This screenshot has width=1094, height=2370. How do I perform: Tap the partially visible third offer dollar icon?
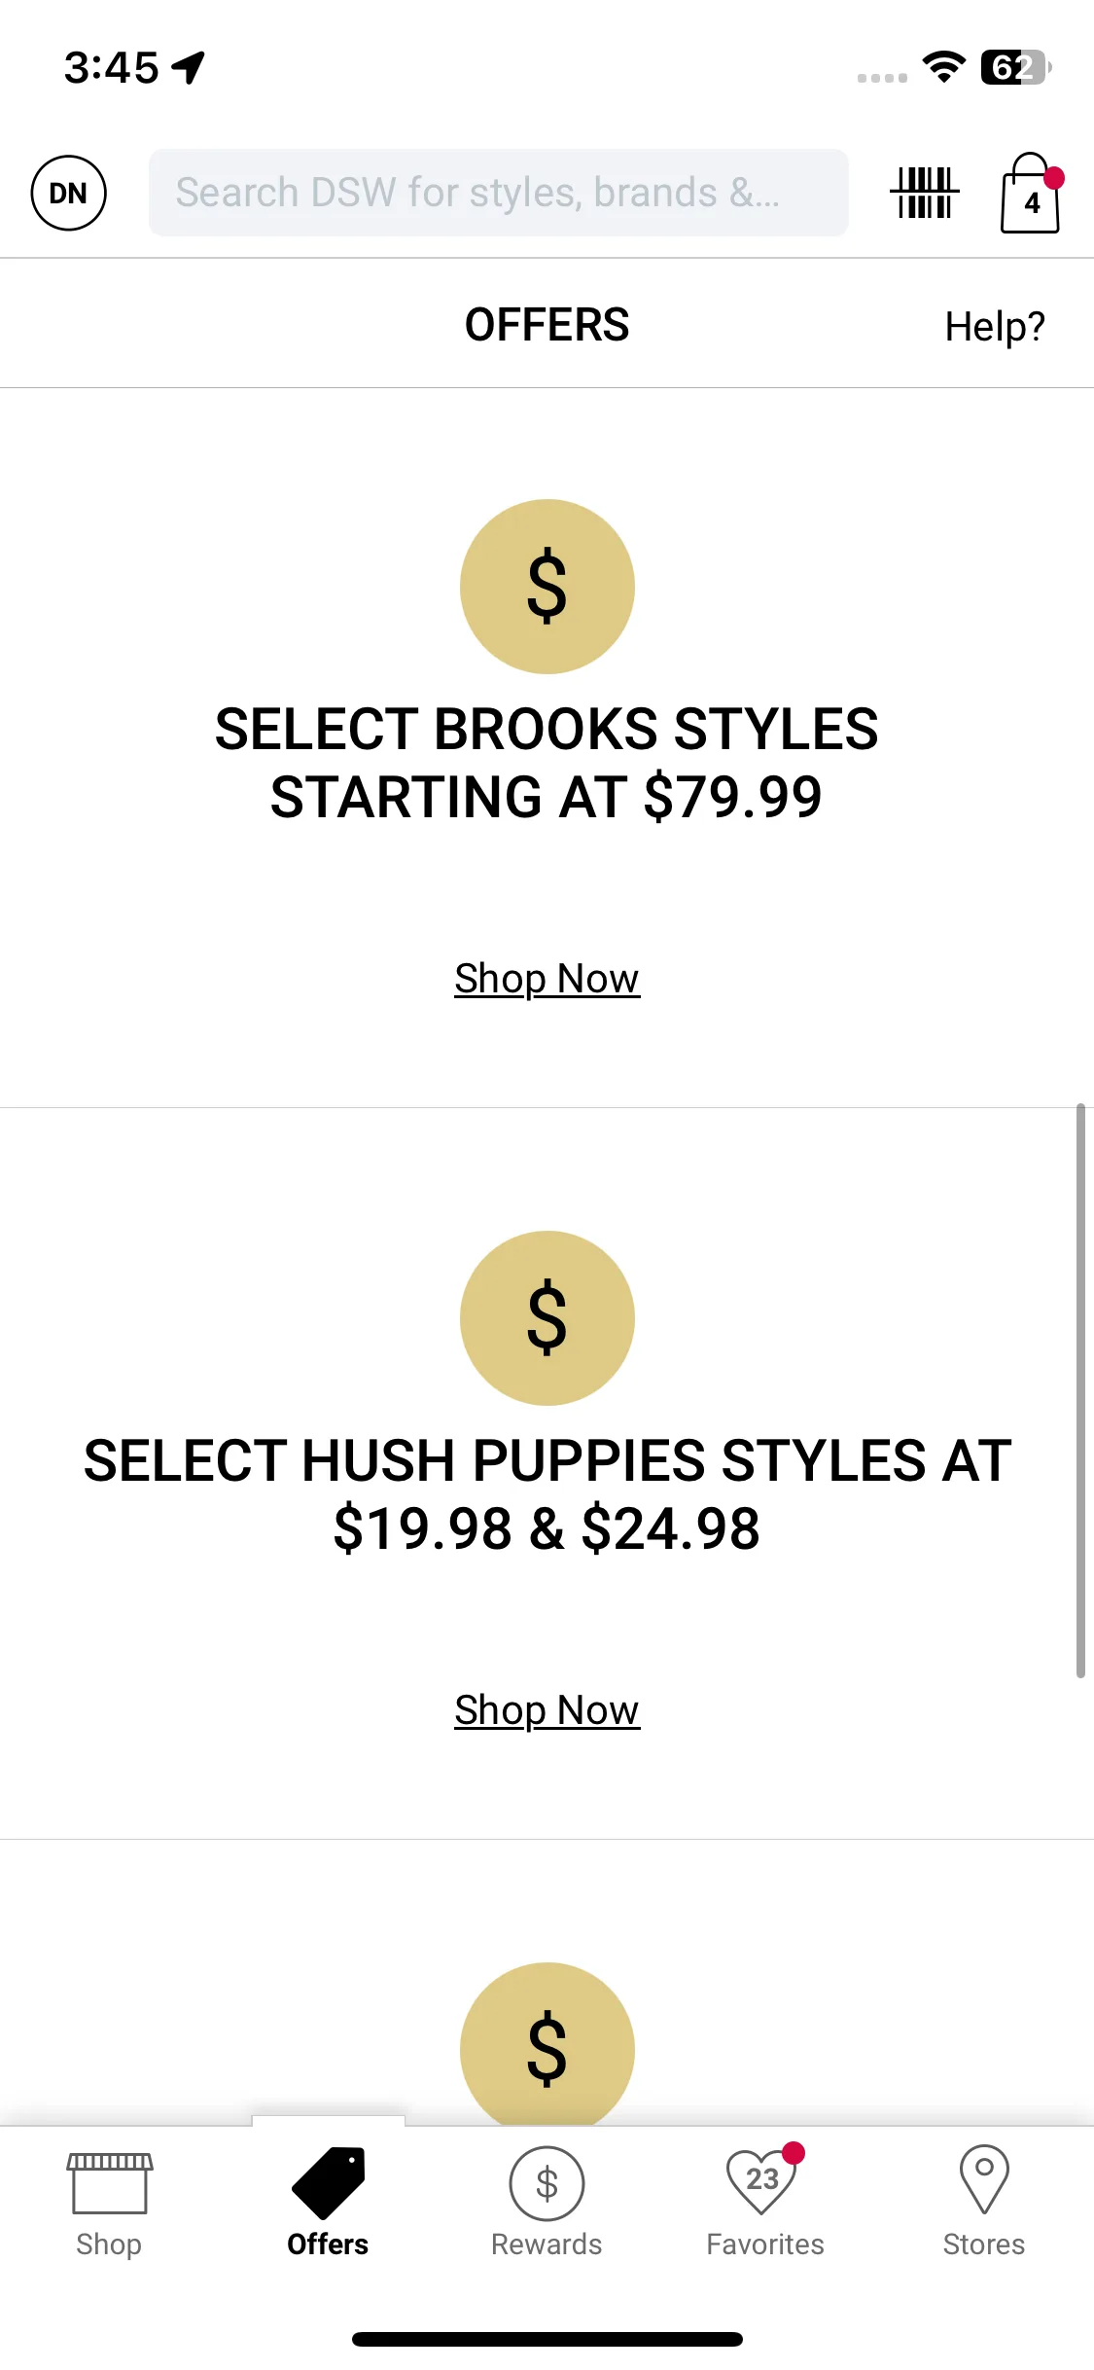pyautogui.click(x=547, y=2043)
